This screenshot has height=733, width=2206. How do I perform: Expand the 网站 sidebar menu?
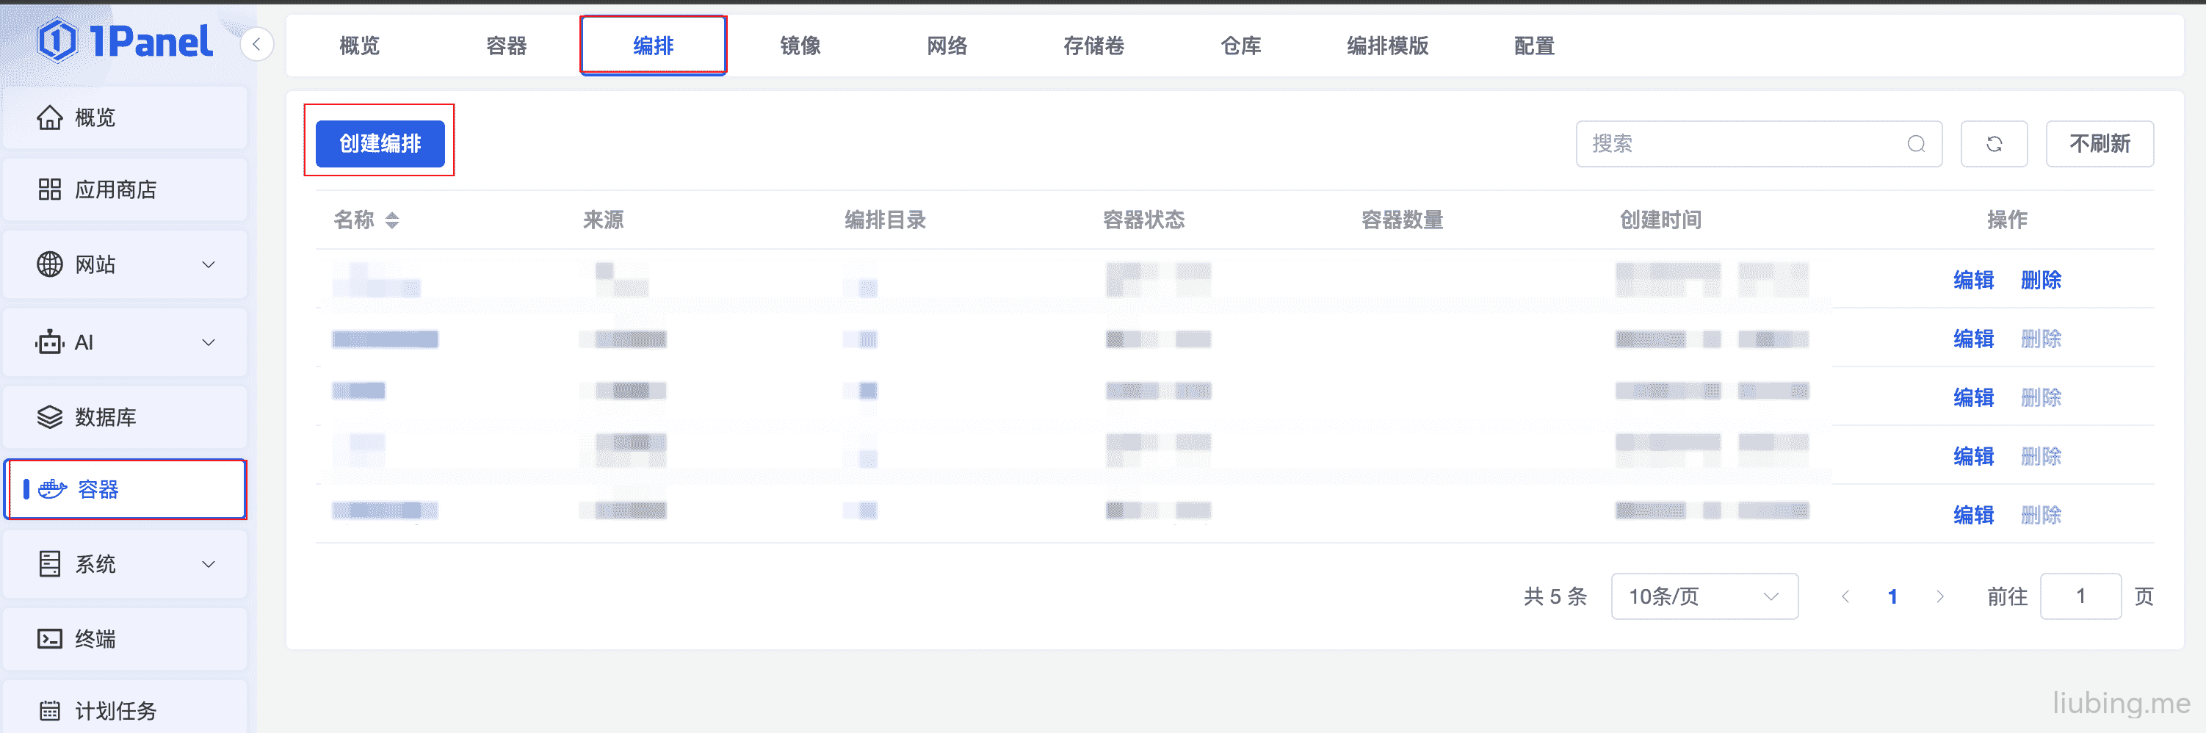pyautogui.click(x=125, y=264)
